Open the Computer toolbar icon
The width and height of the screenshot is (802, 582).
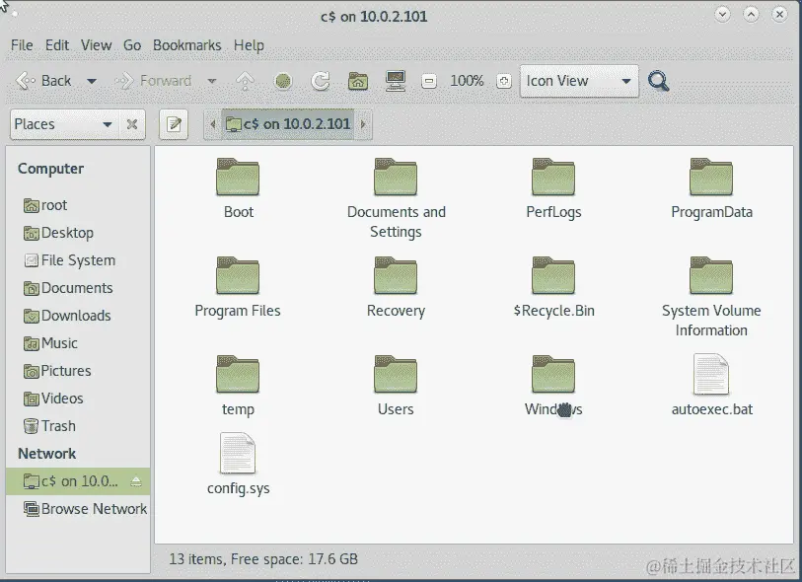[396, 81]
